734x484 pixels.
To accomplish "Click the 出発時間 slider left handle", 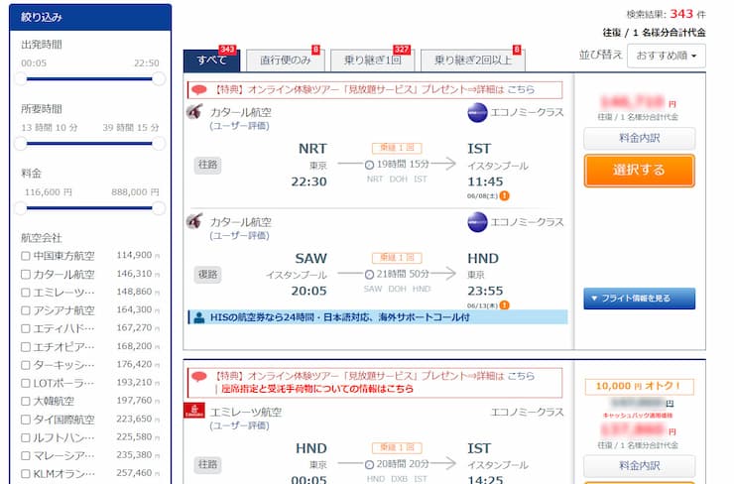I will (21, 79).
